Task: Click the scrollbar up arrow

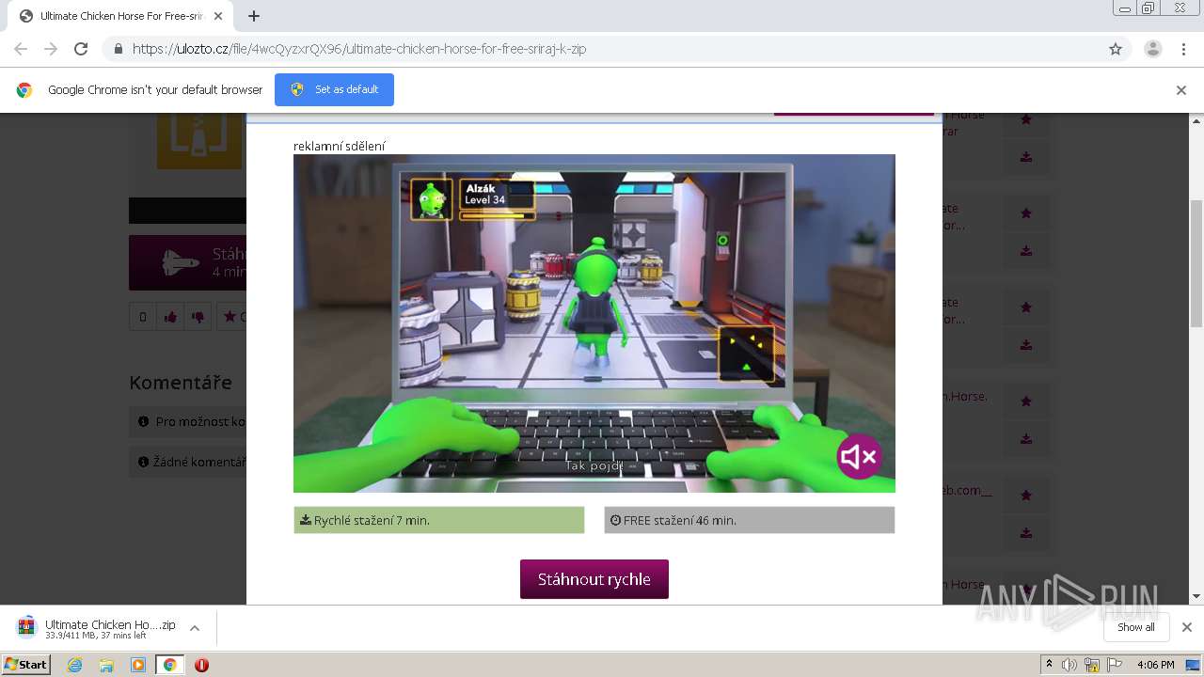Action: pos(1196,120)
